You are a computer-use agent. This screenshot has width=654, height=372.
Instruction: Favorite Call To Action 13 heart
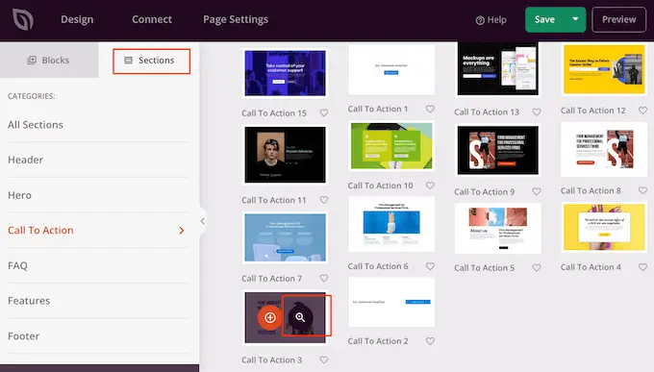point(537,112)
